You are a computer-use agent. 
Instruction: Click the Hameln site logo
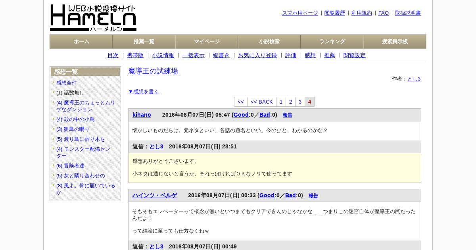click(x=93, y=18)
